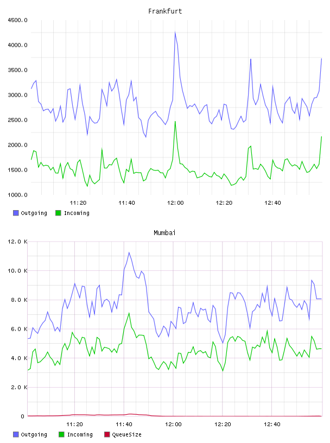Click the 10.0 K axis label in Mumbai chart
The height and width of the screenshot is (443, 330).
tap(17, 271)
